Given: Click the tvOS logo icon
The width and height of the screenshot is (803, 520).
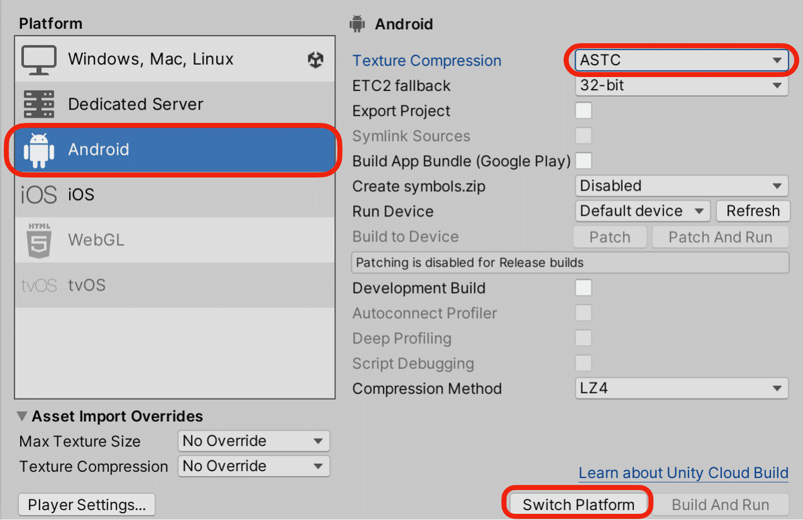Looking at the screenshot, I should [39, 285].
